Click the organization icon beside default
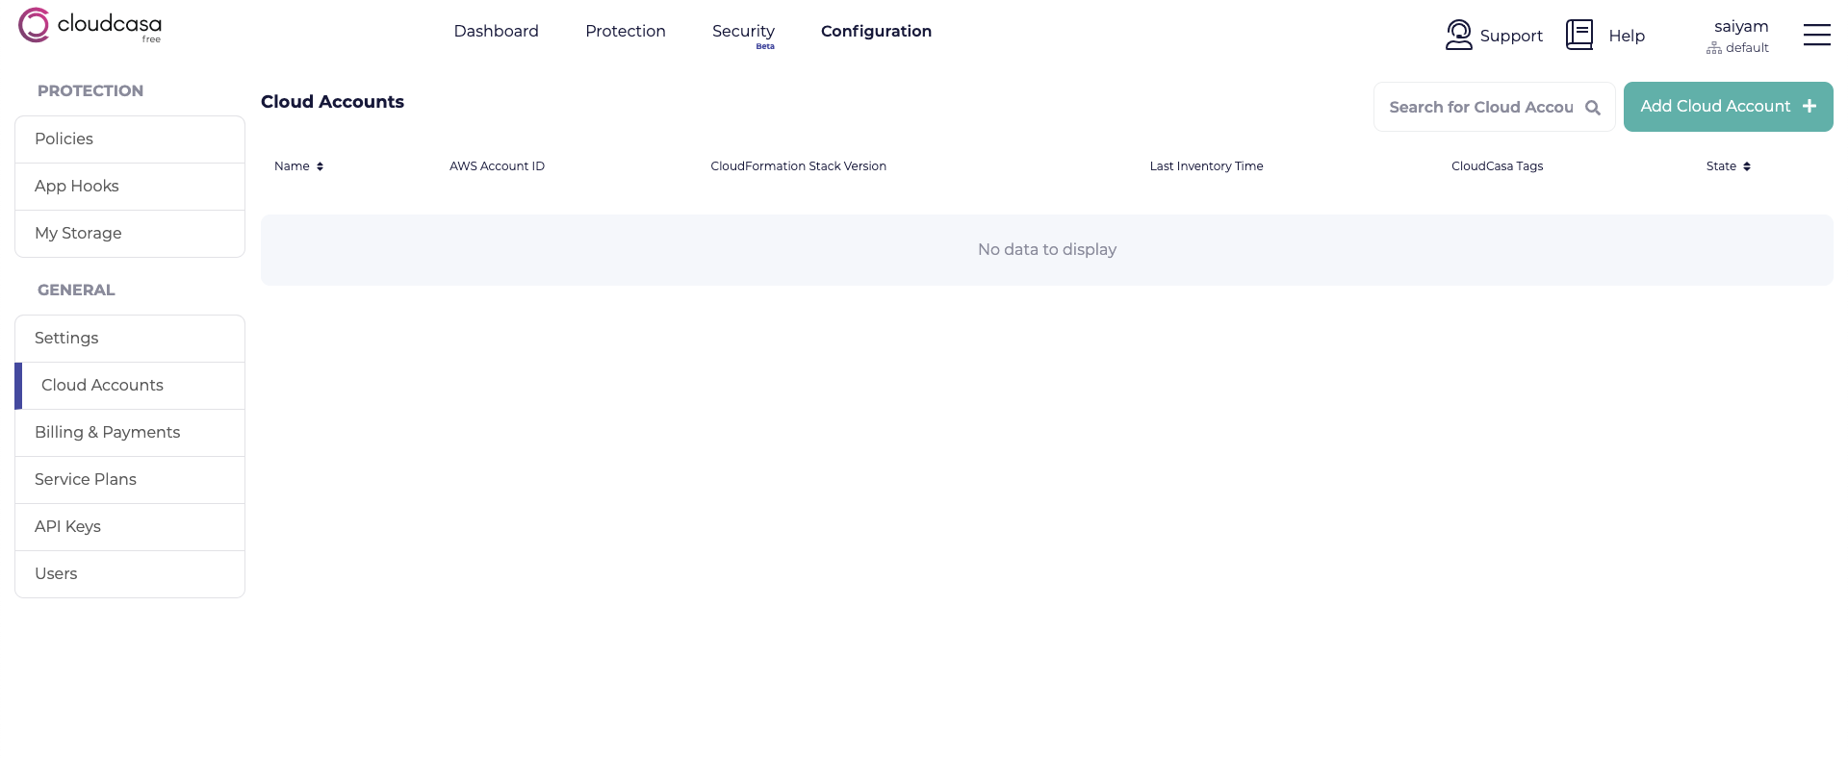 point(1714,48)
